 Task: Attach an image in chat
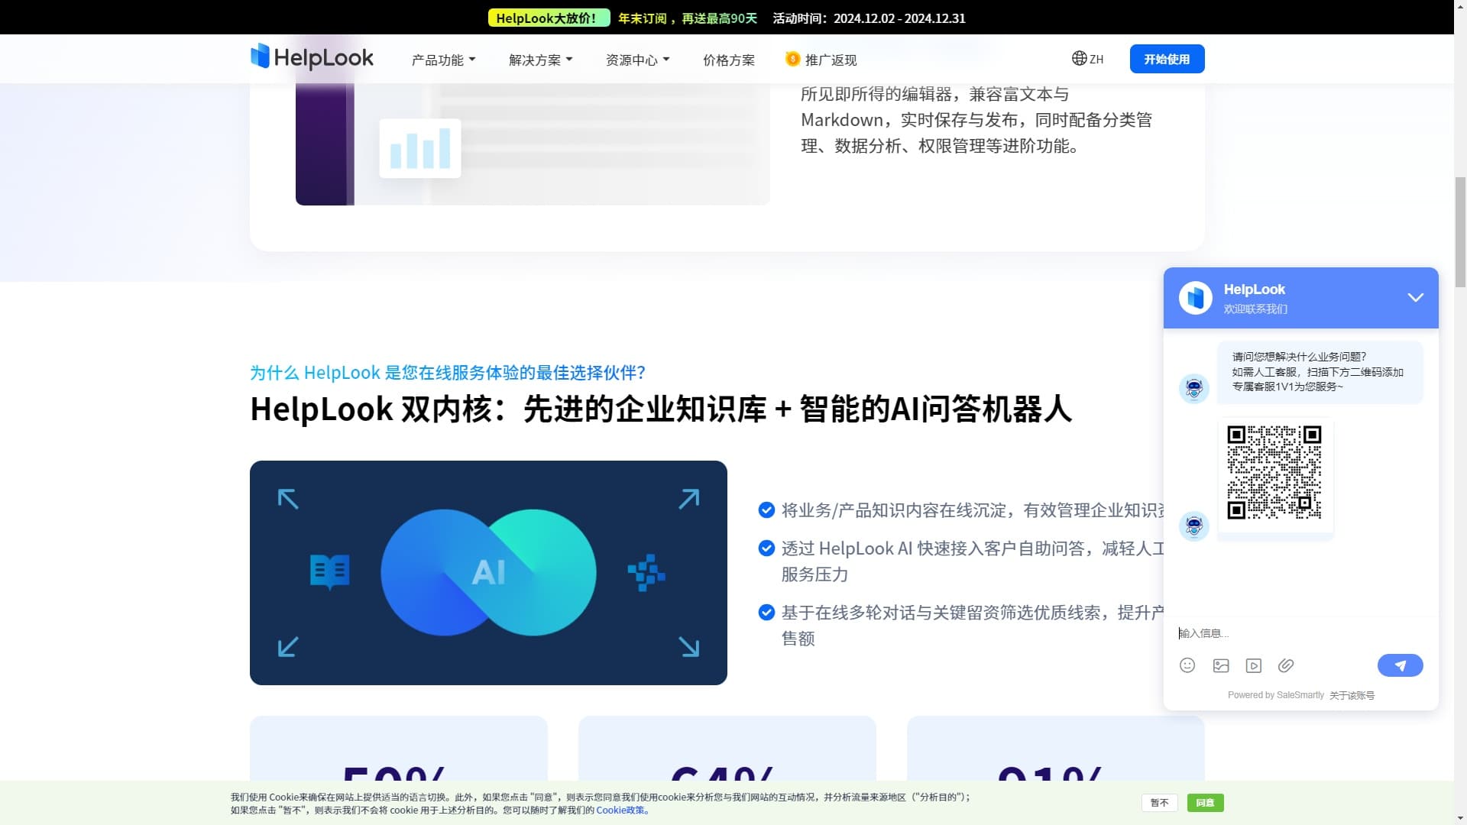point(1220,665)
